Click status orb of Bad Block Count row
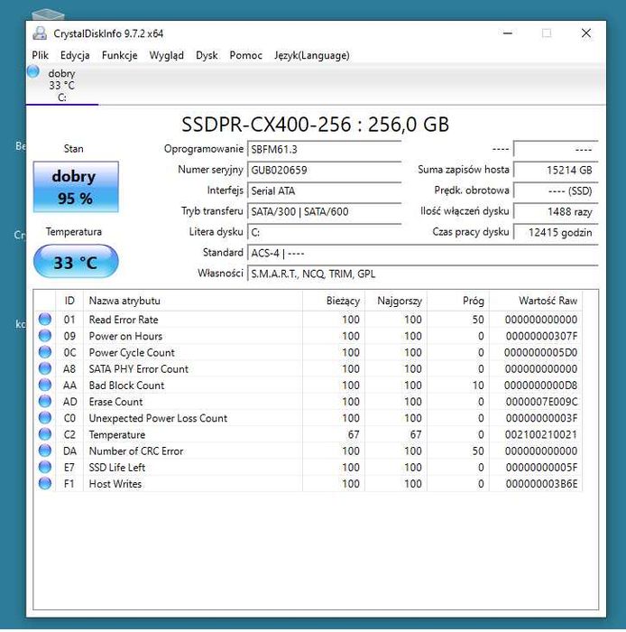The height and width of the screenshot is (632, 626). coord(45,386)
